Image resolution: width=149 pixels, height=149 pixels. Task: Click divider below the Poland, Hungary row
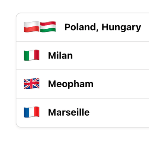(x=83, y=42)
